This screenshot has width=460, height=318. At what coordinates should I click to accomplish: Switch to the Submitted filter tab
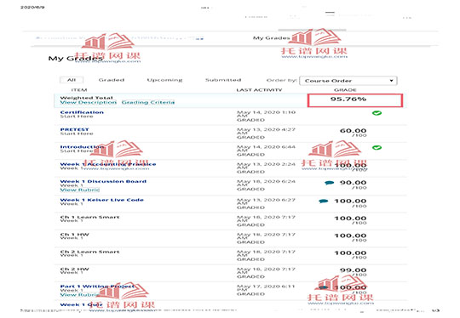[223, 80]
